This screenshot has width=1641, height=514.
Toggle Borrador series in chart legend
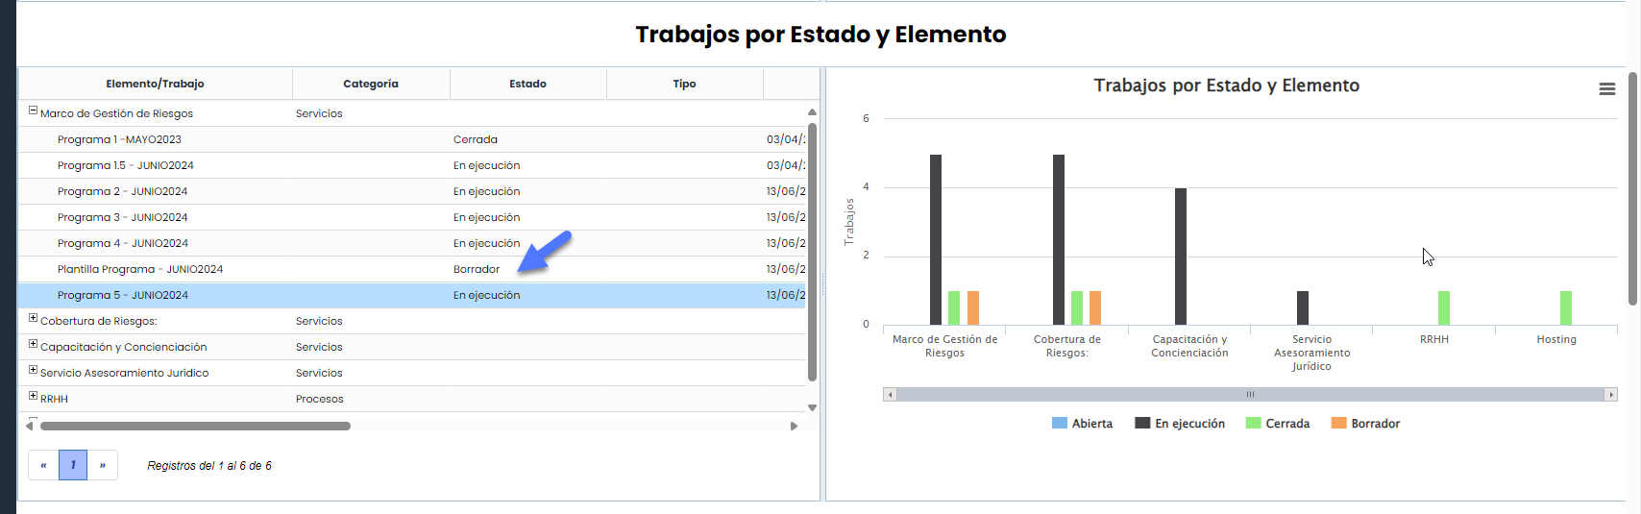point(1366,424)
